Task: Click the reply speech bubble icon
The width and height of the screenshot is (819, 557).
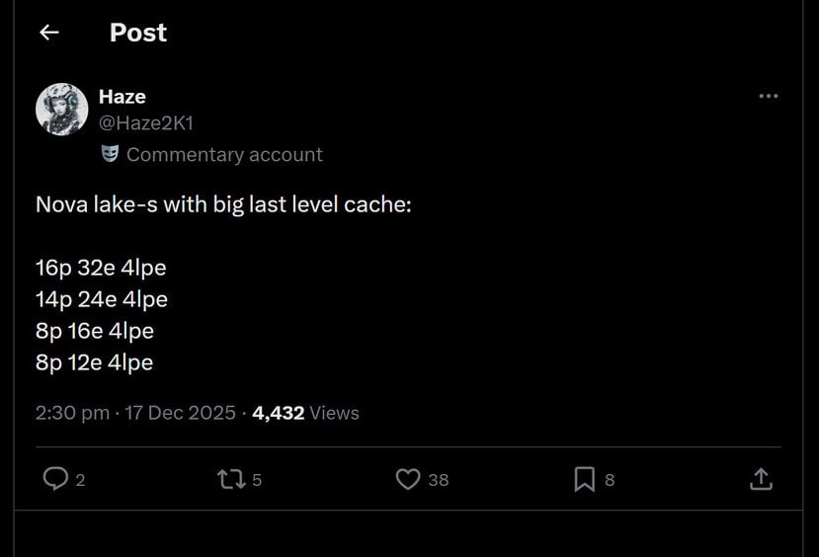Action: pos(54,479)
